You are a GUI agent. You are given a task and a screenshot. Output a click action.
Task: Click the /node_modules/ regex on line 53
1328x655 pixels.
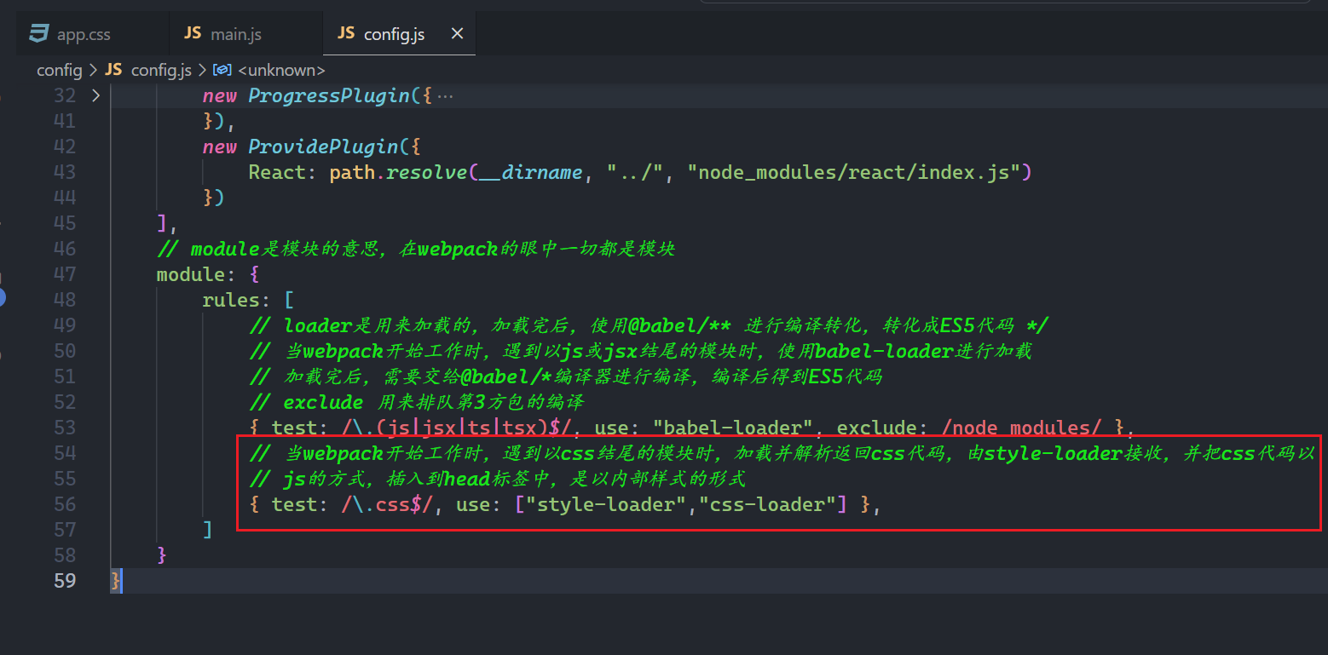tap(1021, 428)
